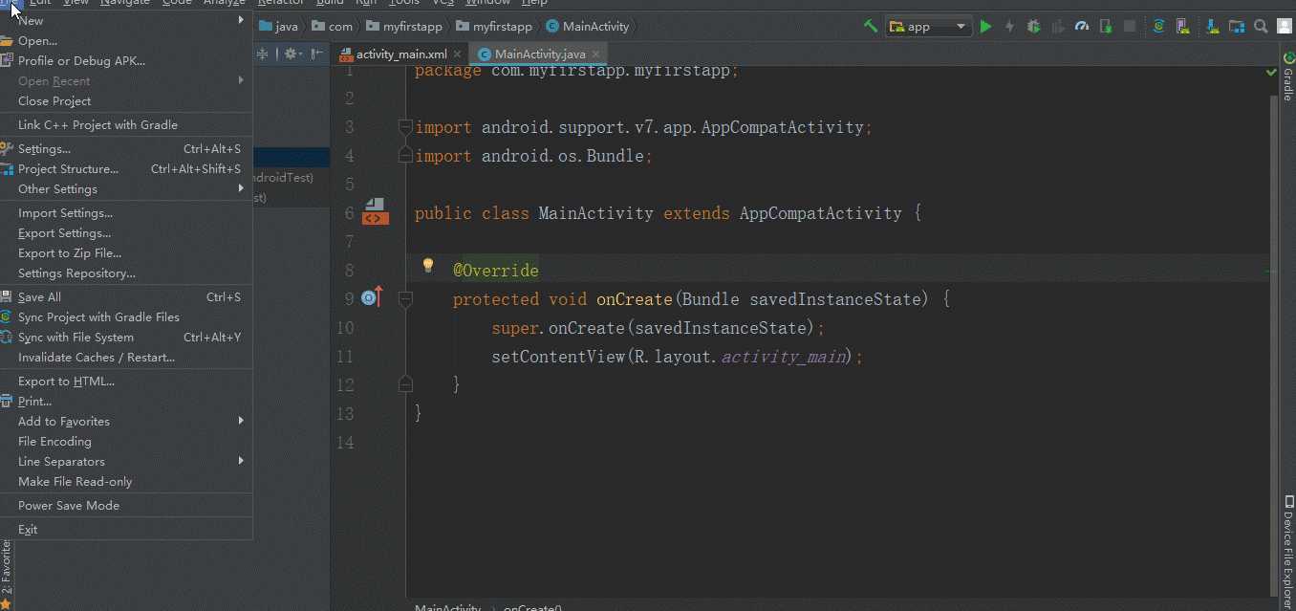Open the Android Profiler gauge icon
Viewport: 1296px width, 611px height.
[x=1082, y=27]
